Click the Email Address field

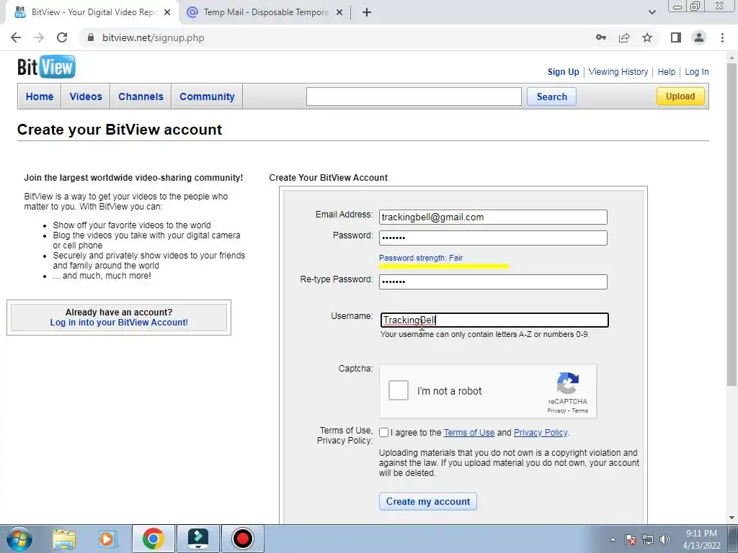click(x=493, y=217)
